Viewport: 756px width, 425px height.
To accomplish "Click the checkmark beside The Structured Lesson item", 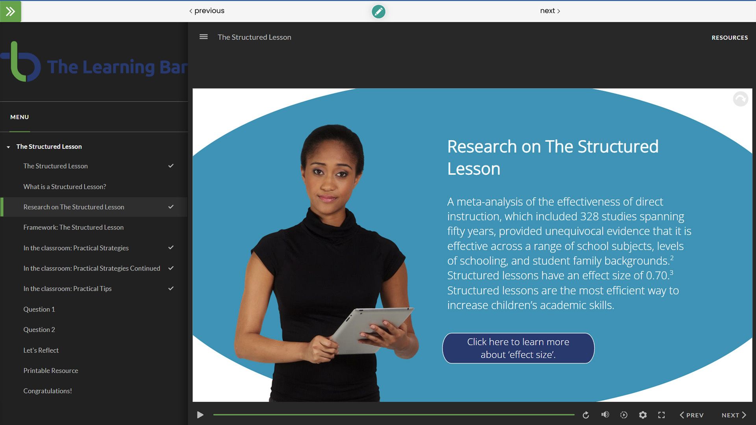I will click(x=171, y=166).
